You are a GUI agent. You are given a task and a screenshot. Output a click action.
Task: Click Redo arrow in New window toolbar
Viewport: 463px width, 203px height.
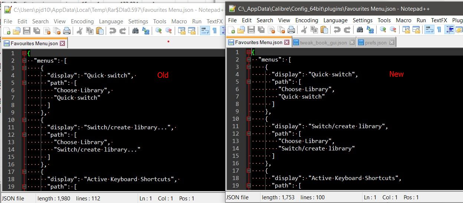click(x=347, y=30)
